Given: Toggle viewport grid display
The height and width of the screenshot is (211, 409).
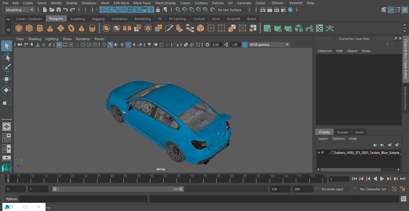Looking at the screenshot, I should pos(59,45).
